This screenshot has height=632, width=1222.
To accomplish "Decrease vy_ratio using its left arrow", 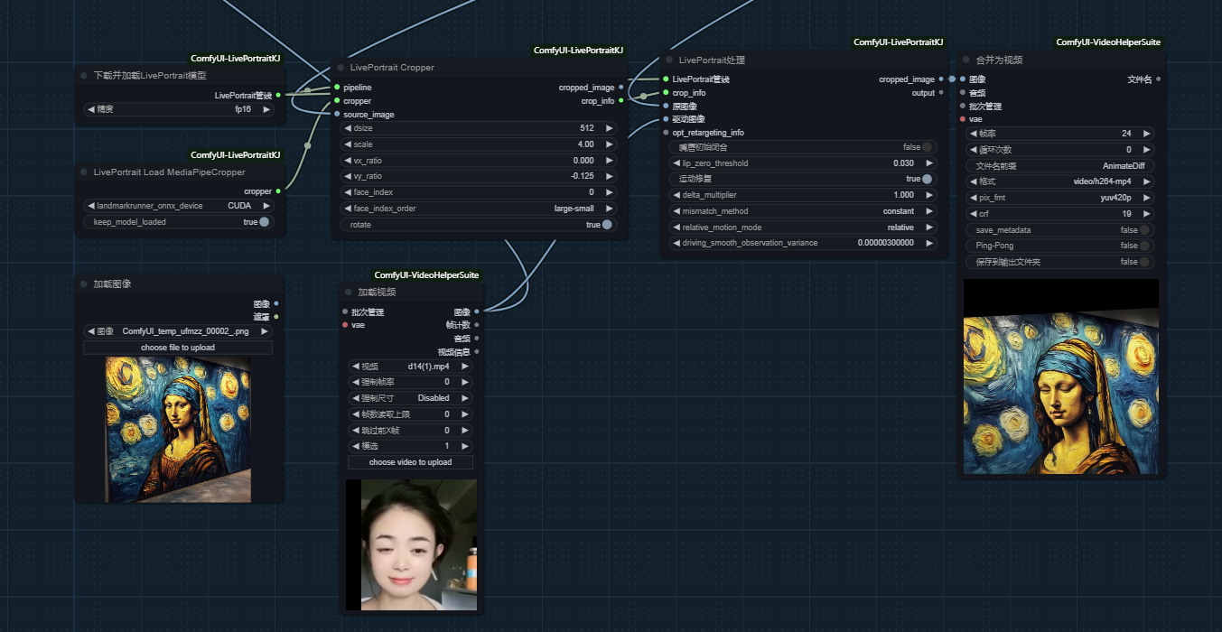I will [349, 176].
